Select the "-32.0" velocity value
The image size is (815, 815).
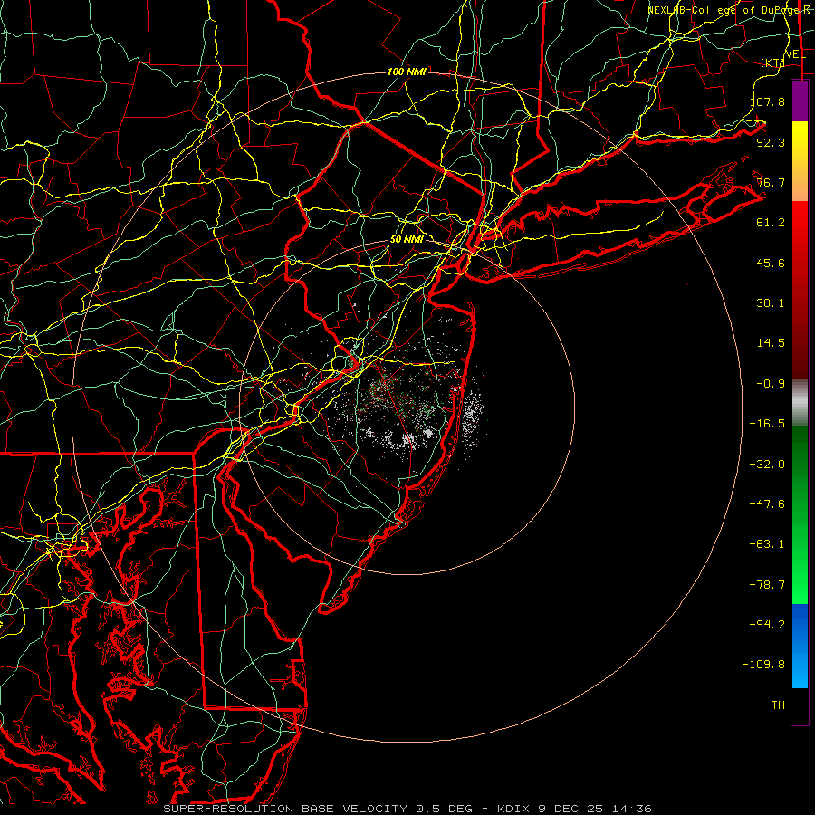point(767,465)
